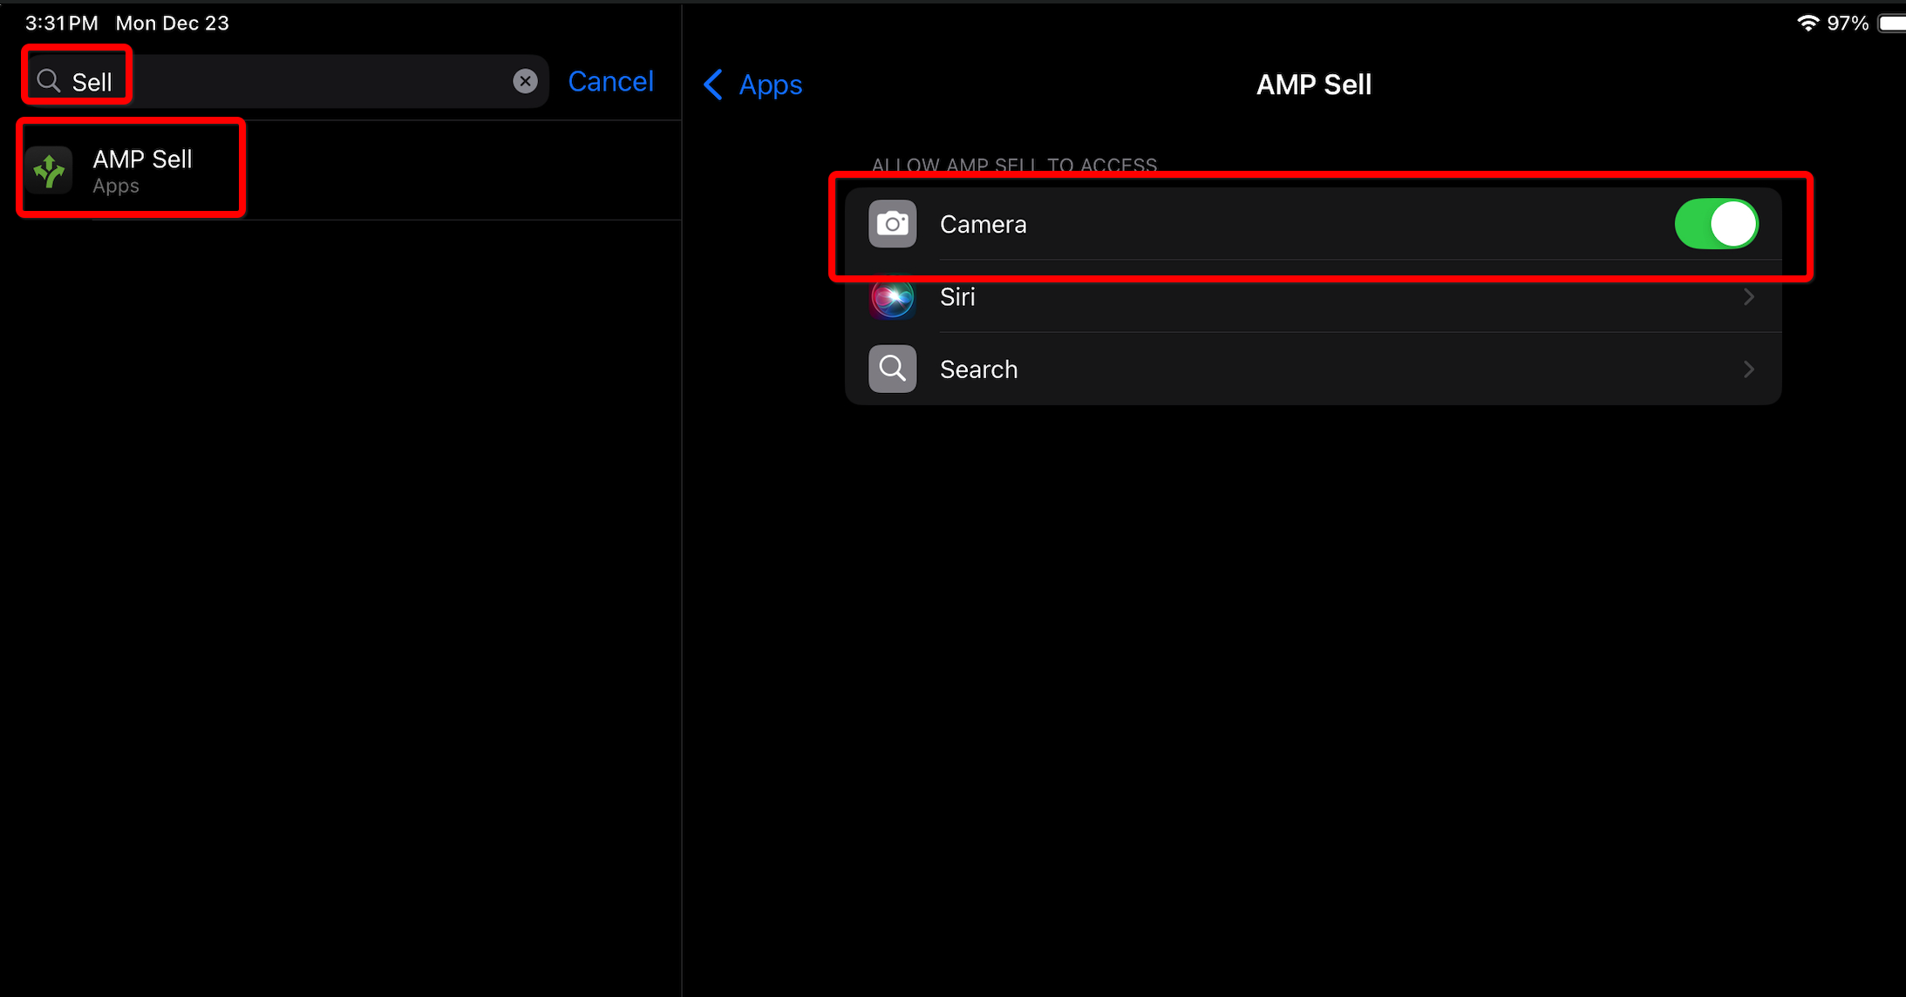Open the Siri row label
This screenshot has width=1906, height=997.
click(957, 297)
